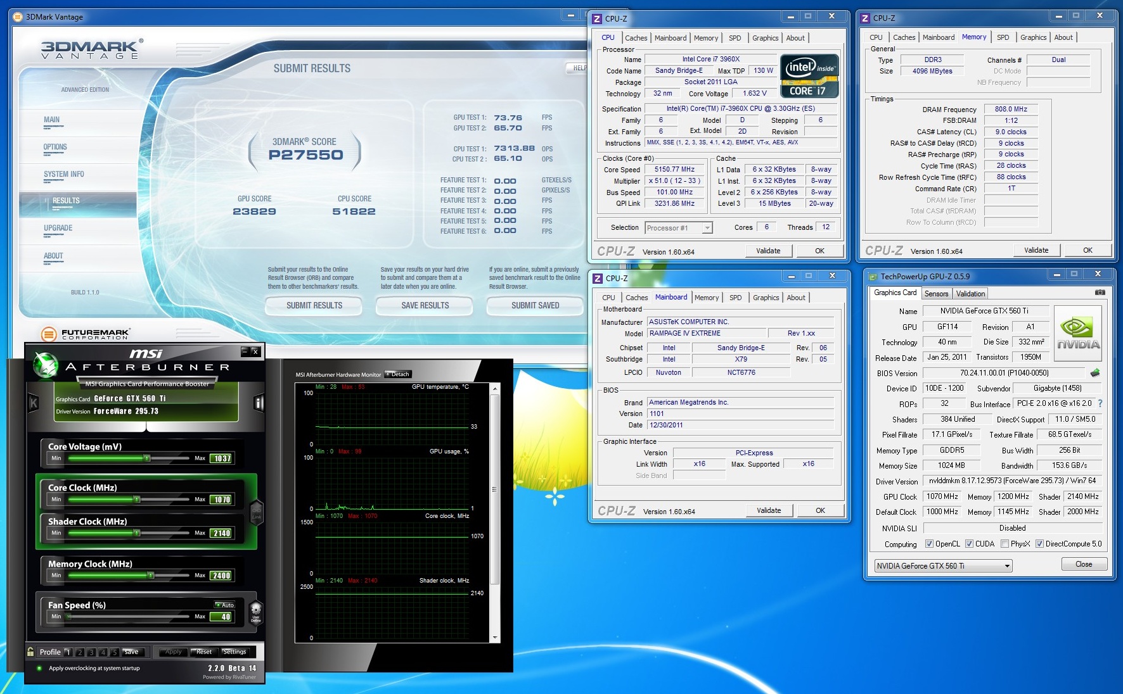The image size is (1123, 694).
Task: Open the GPU selection dropdown in GPU-Z
Action: pyautogui.click(x=943, y=566)
